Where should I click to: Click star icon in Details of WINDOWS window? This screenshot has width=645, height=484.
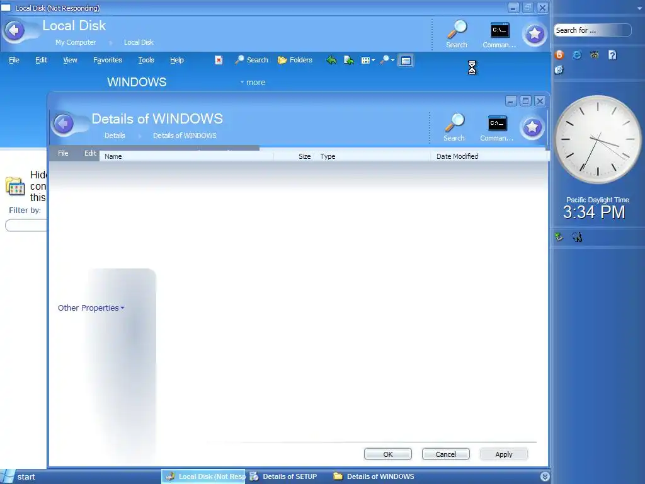[x=532, y=127]
